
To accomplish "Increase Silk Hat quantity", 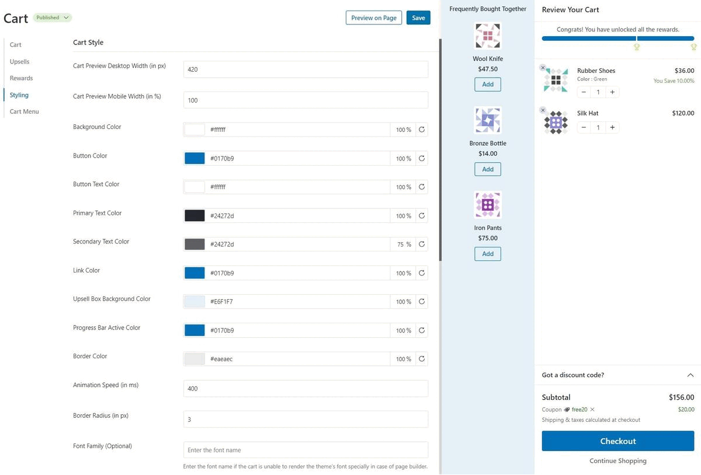I will (x=612, y=127).
